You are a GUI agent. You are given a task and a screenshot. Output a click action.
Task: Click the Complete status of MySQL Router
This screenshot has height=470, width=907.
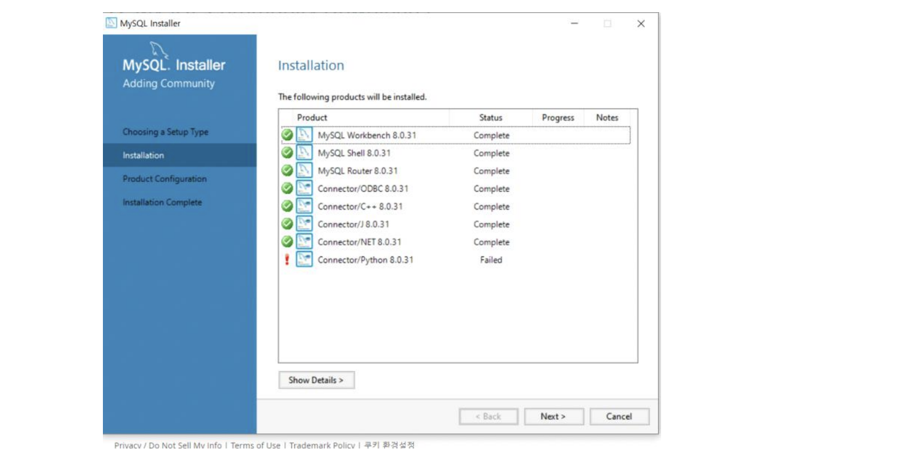pyautogui.click(x=491, y=171)
